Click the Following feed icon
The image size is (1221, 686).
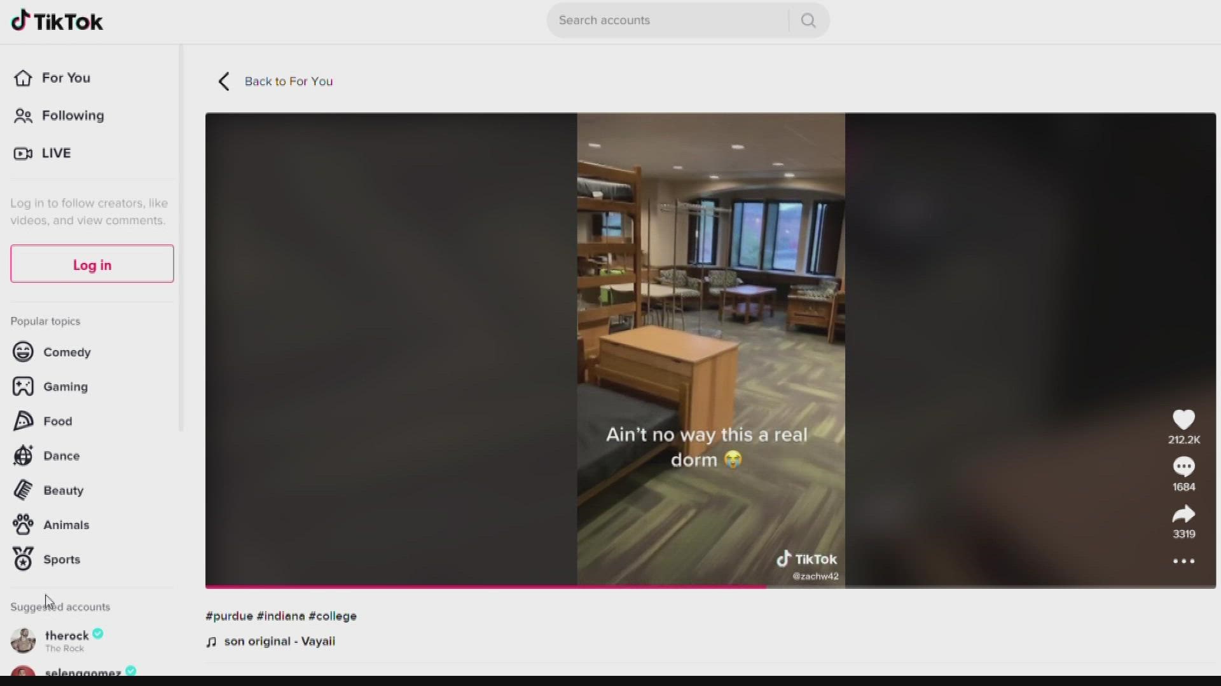23,115
